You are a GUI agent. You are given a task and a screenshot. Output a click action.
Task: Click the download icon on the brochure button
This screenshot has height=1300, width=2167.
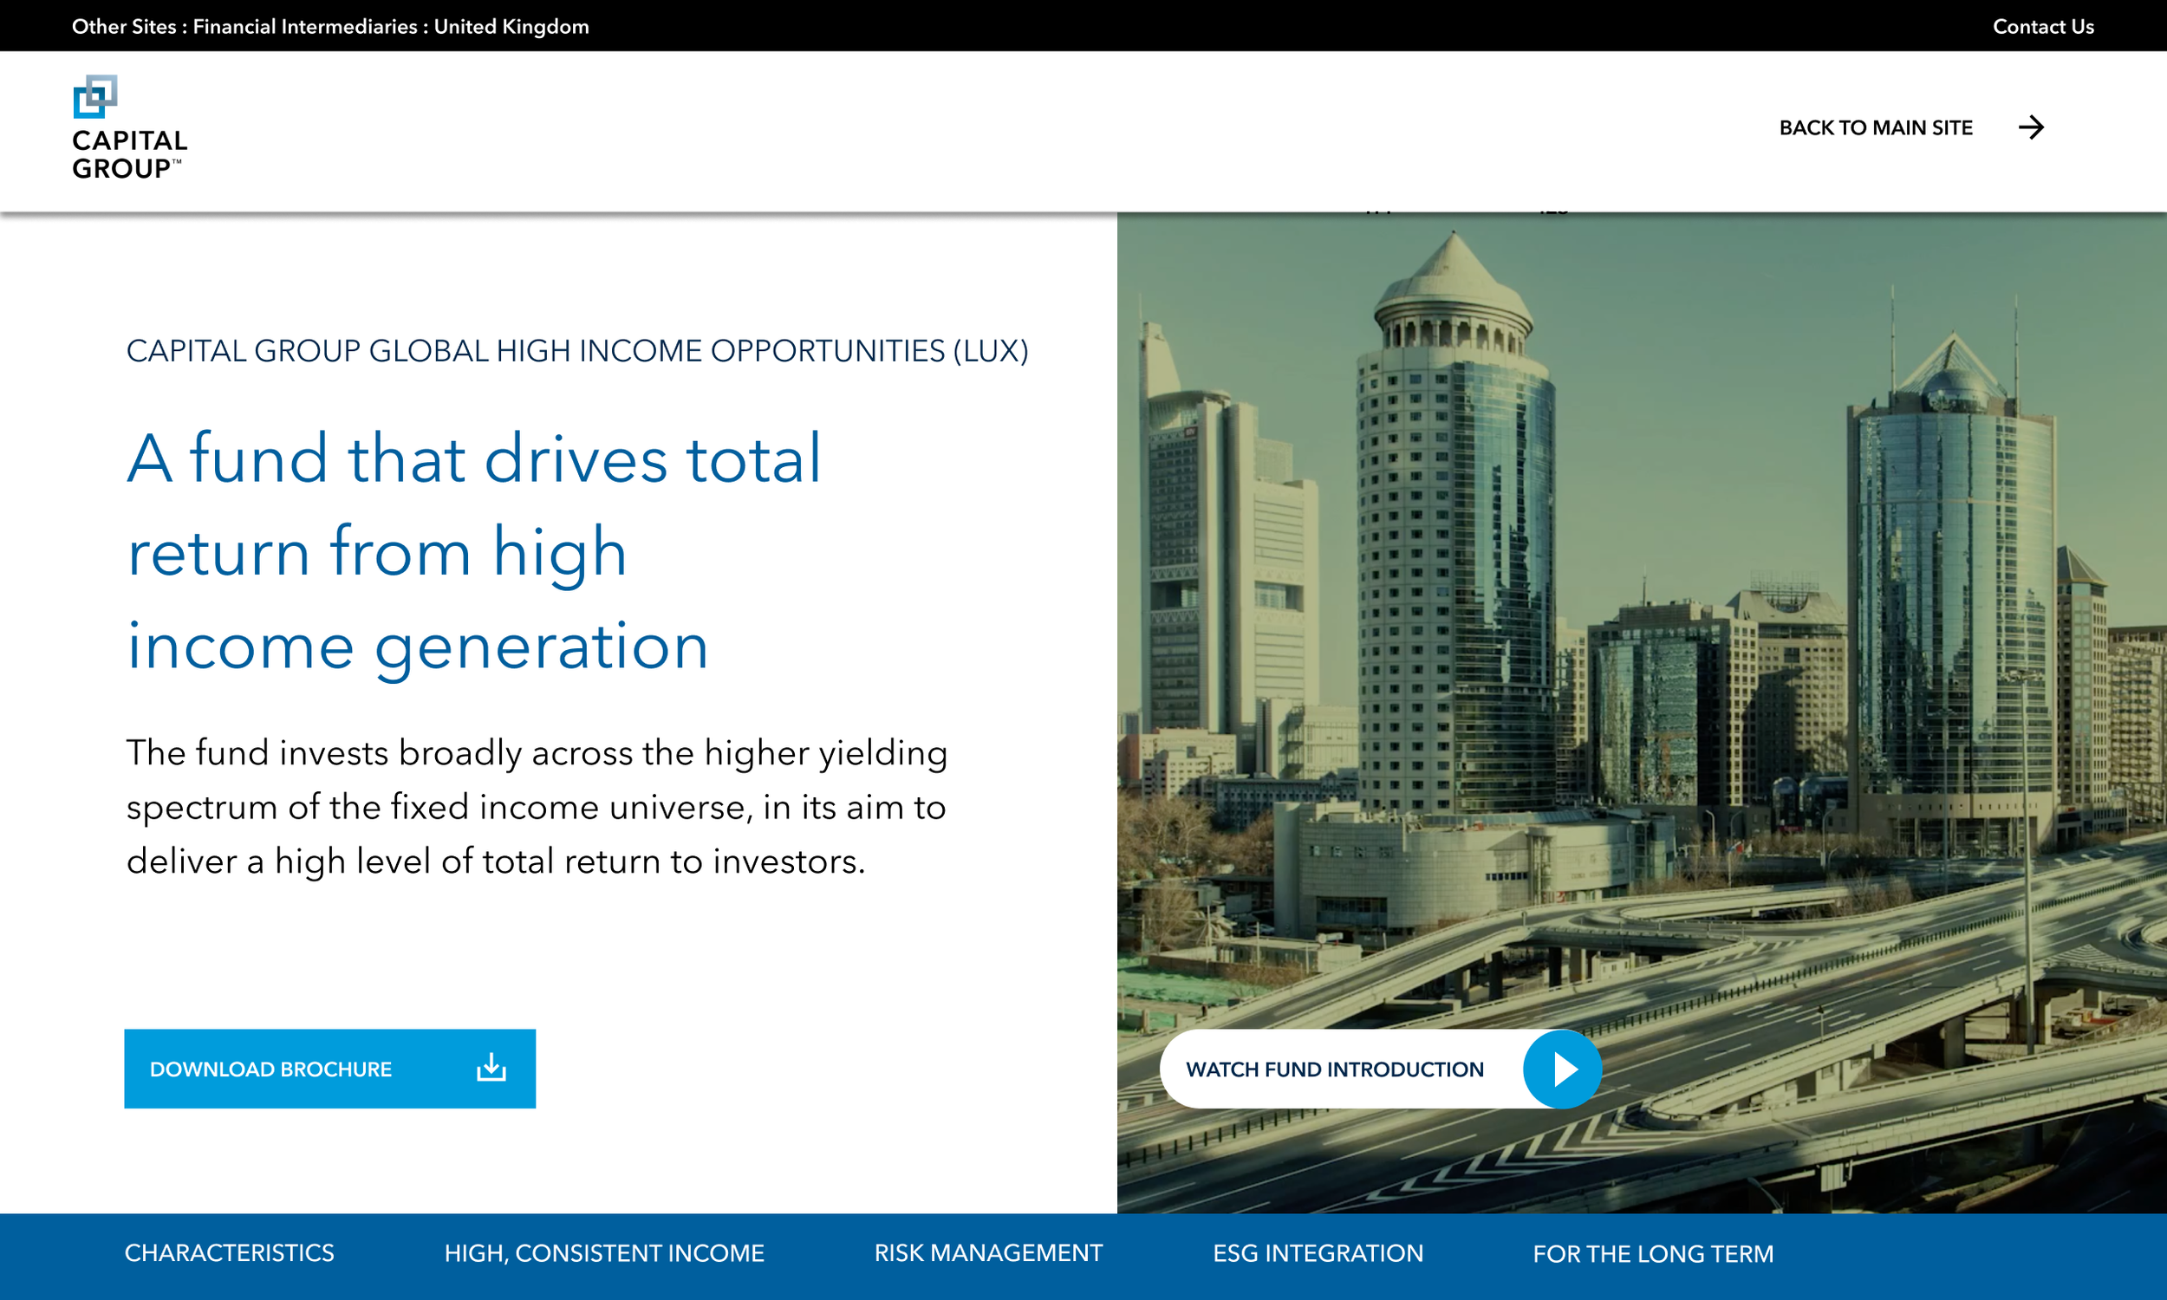point(491,1067)
